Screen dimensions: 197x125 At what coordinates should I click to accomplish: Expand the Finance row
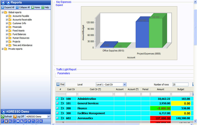57,108
